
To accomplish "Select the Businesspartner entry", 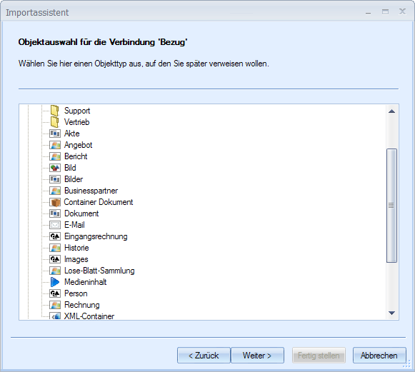I will point(91,191).
